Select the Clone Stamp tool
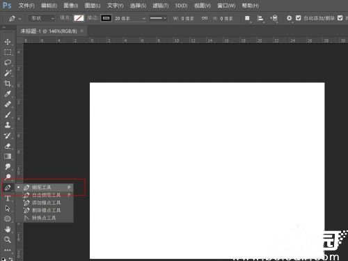The image size is (348, 261). pyautogui.click(x=8, y=125)
